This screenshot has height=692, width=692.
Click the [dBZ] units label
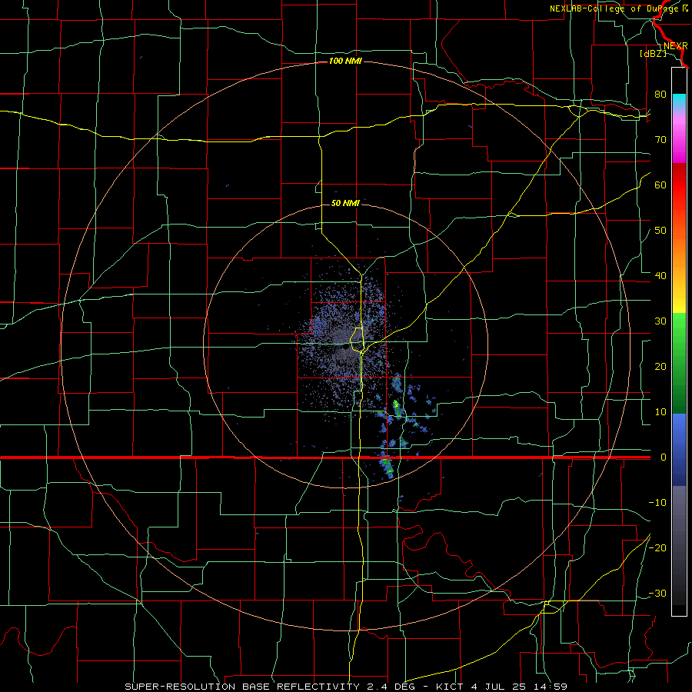[x=653, y=54]
